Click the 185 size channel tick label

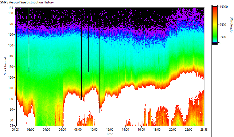(x=11, y=8)
